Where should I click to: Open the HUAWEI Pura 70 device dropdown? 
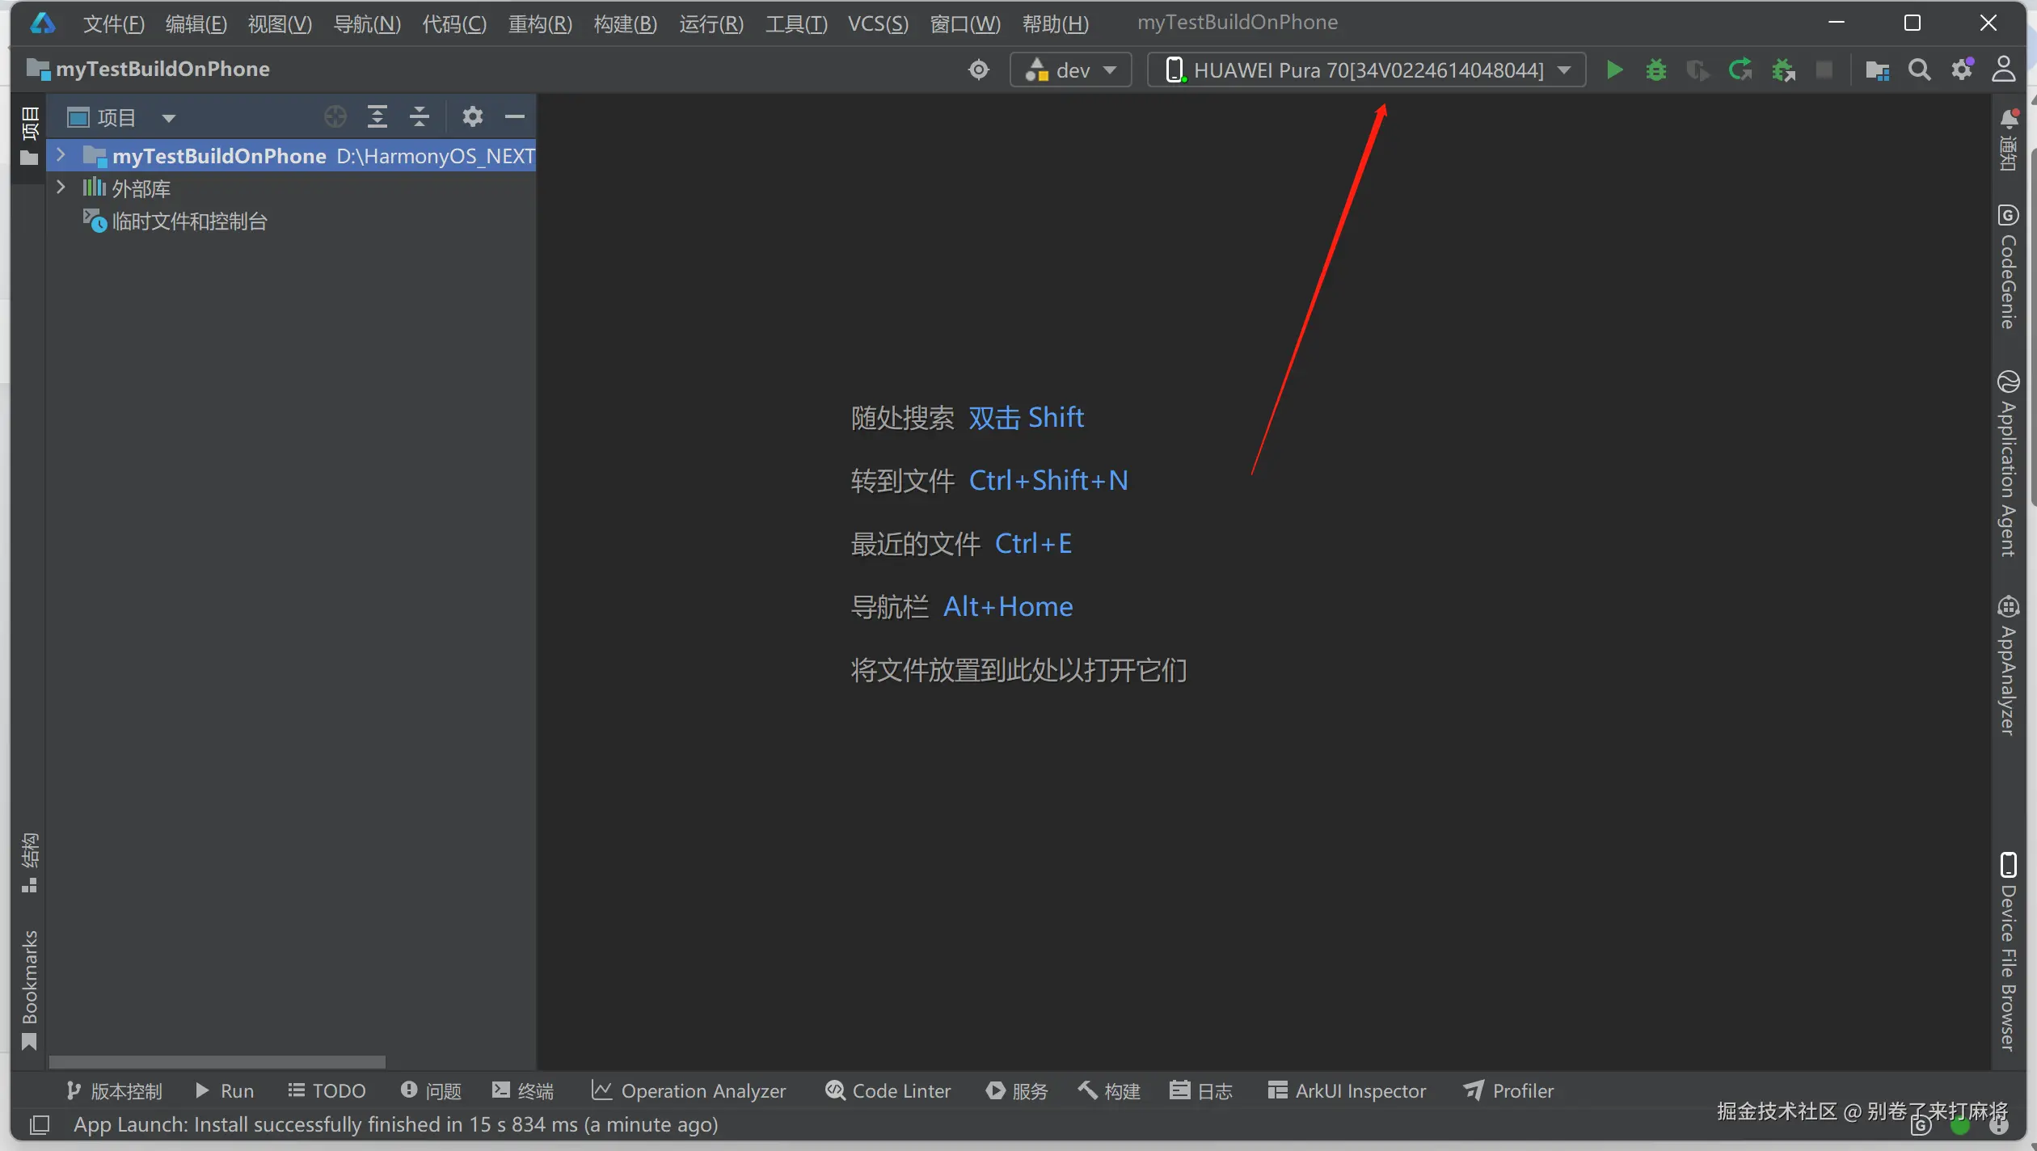(x=1366, y=70)
